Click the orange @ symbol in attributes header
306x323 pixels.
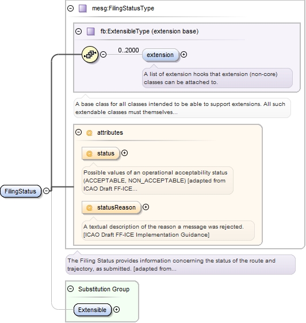click(89, 133)
